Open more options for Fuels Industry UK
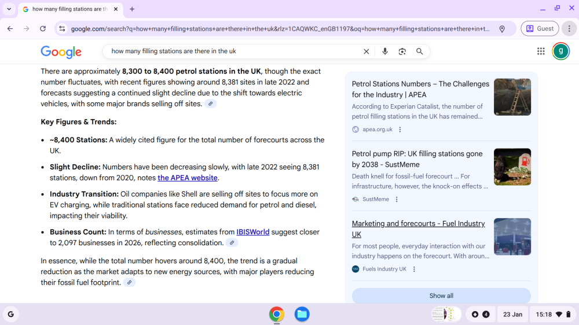Viewport: 579px width, 325px height. click(414, 269)
